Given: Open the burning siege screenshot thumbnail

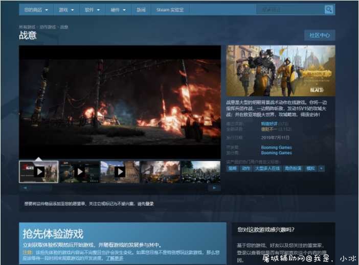Looking at the screenshot, I should pos(160,172).
